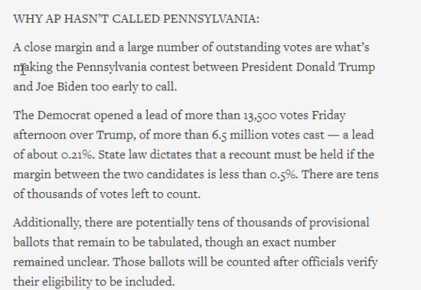Click the word 'outstanding' in first paragraph

tap(248, 47)
